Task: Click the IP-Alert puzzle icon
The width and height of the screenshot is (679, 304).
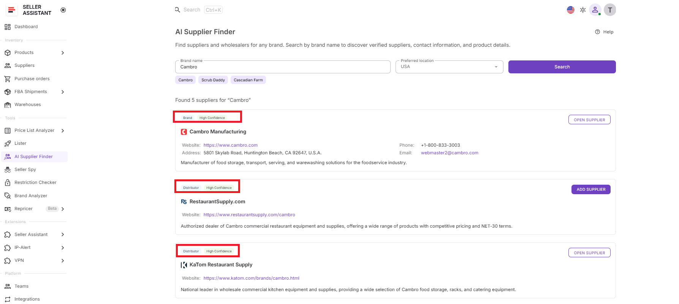Action: [8, 248]
